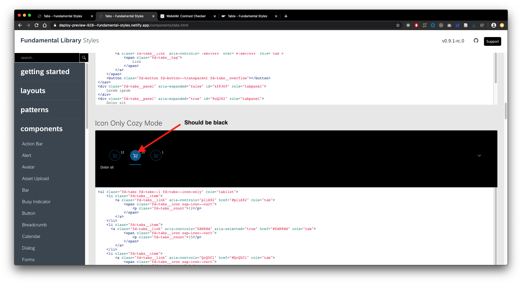
Task: Click the camera extension icon in toolbar
Action: (x=449, y=25)
